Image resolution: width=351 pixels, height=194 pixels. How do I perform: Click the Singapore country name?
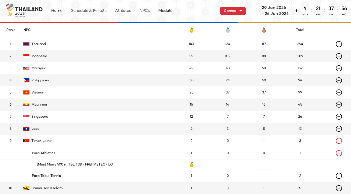(40, 117)
